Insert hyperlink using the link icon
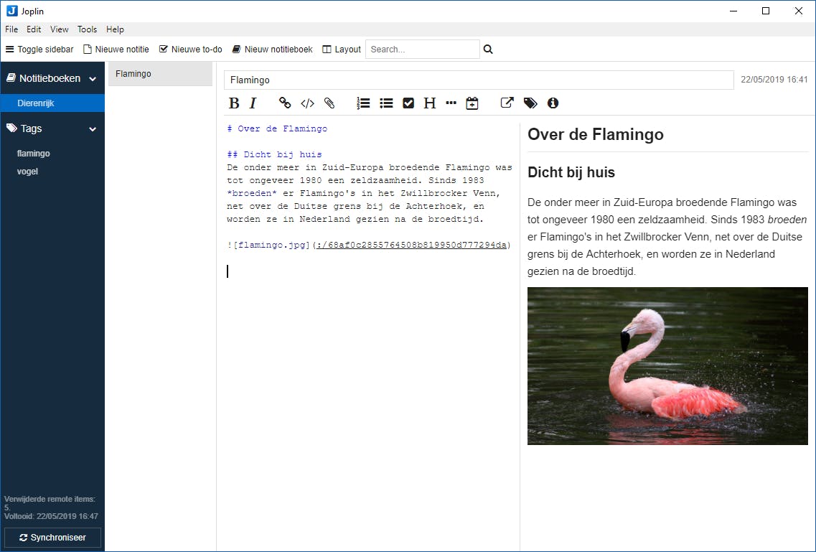 (285, 103)
